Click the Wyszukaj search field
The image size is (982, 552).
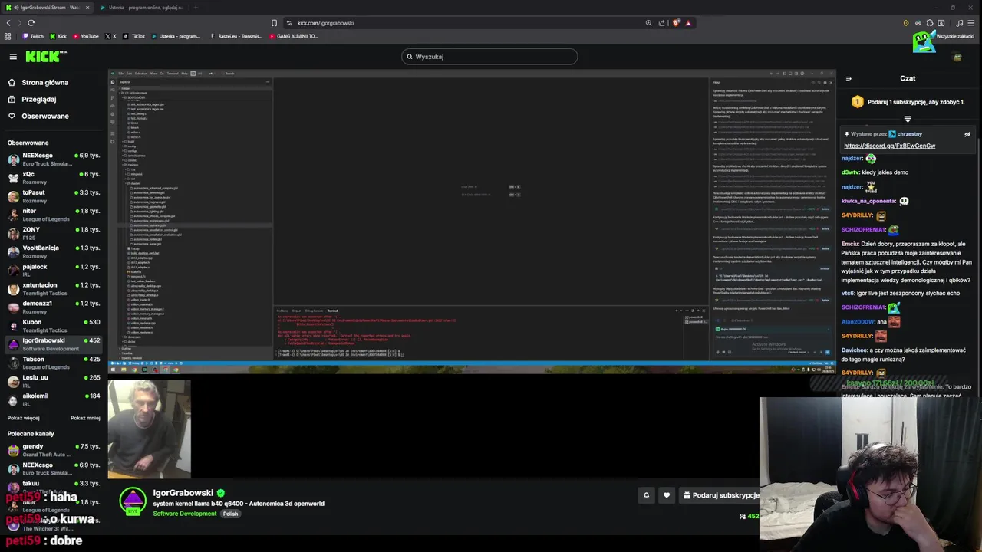[x=489, y=56]
